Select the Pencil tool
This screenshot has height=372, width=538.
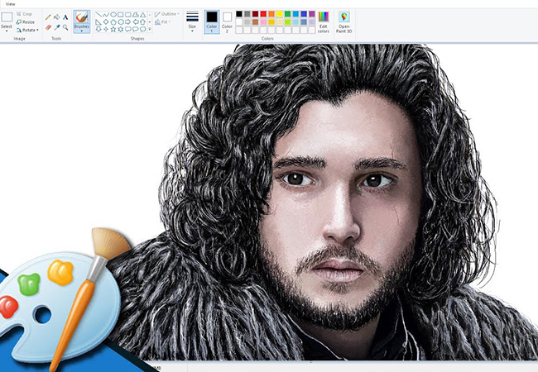pyautogui.click(x=48, y=17)
